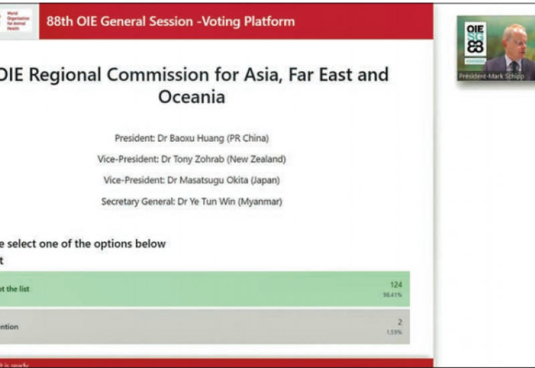Click Secretary General Dr Ye Tun Win entry
This screenshot has width=535, height=368.
[191, 201]
